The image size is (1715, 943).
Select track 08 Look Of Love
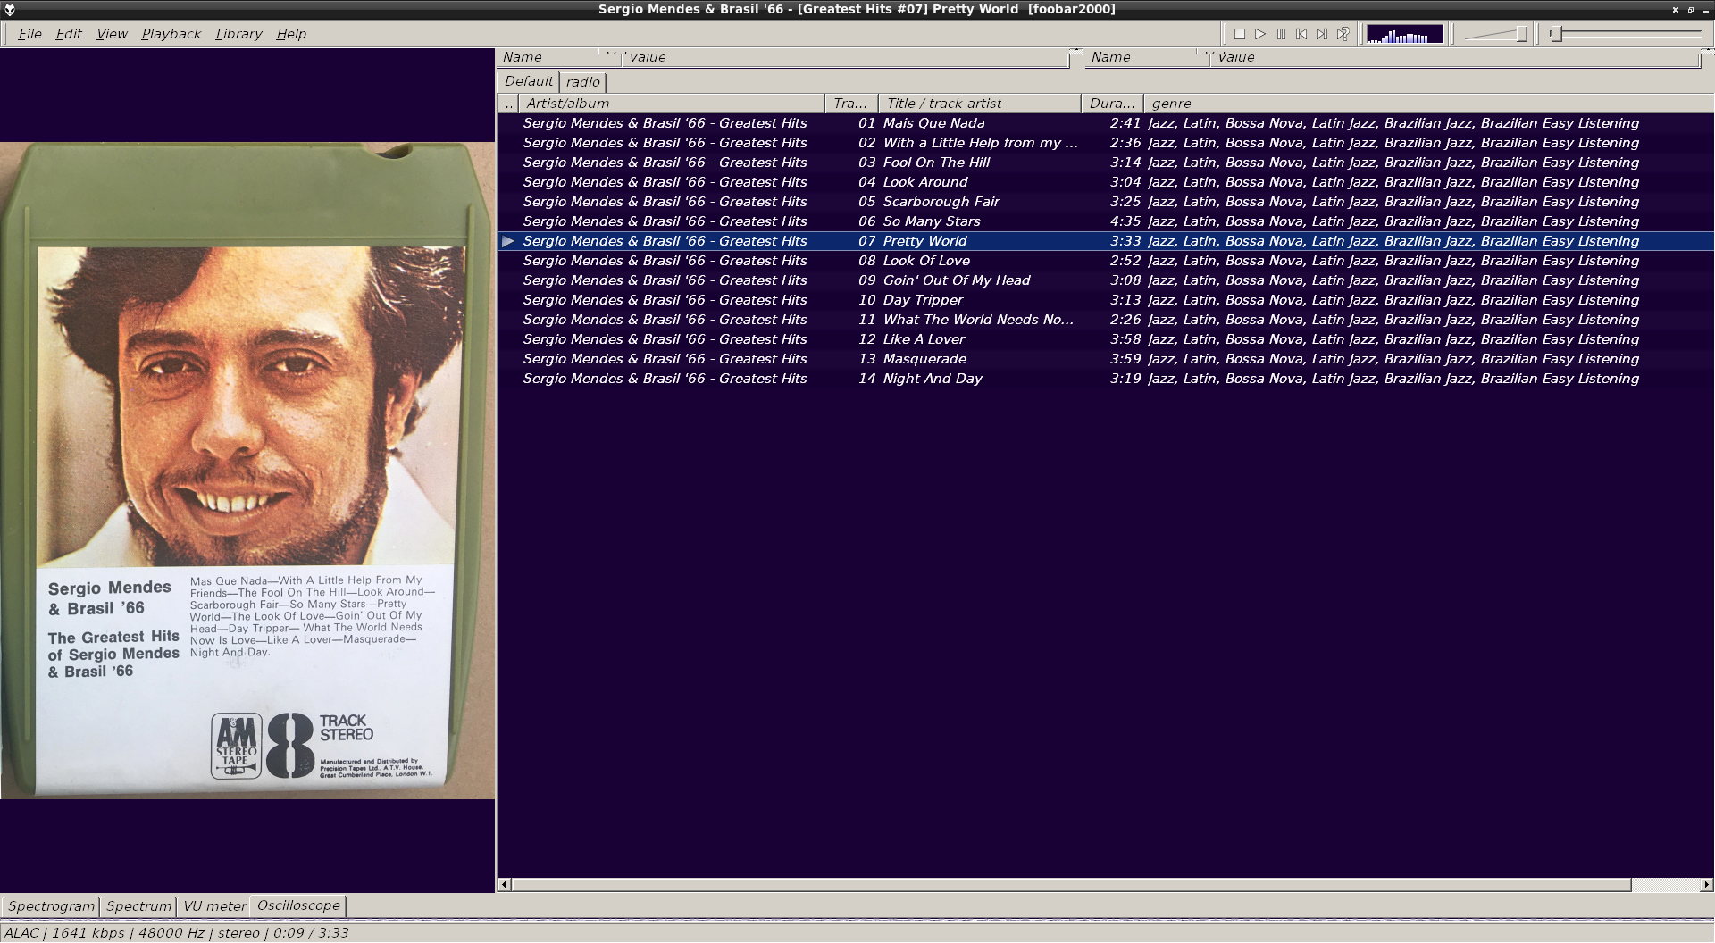(1105, 261)
